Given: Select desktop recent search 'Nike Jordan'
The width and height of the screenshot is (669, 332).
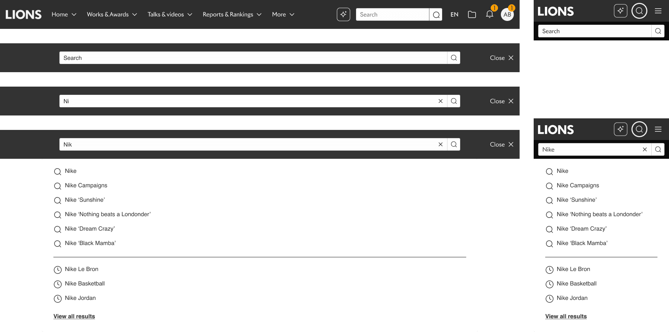Looking at the screenshot, I should coord(75,298).
